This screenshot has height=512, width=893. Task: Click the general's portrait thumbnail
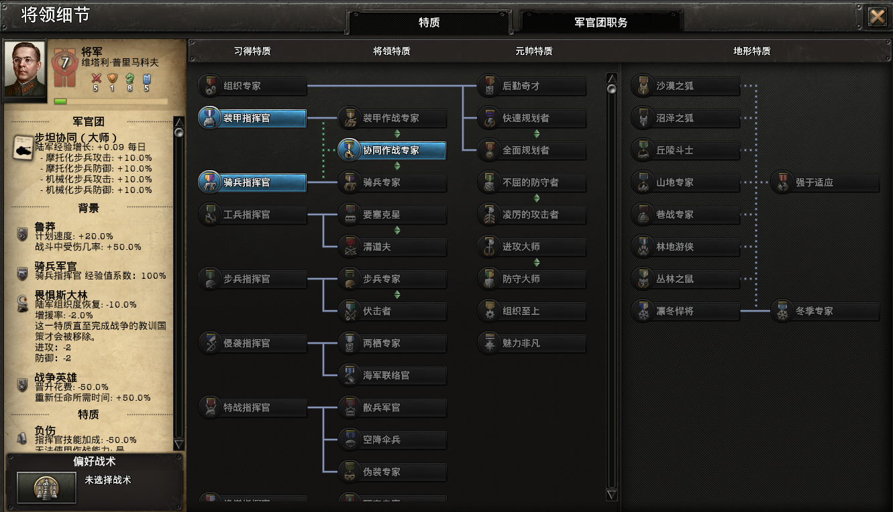tap(25, 68)
